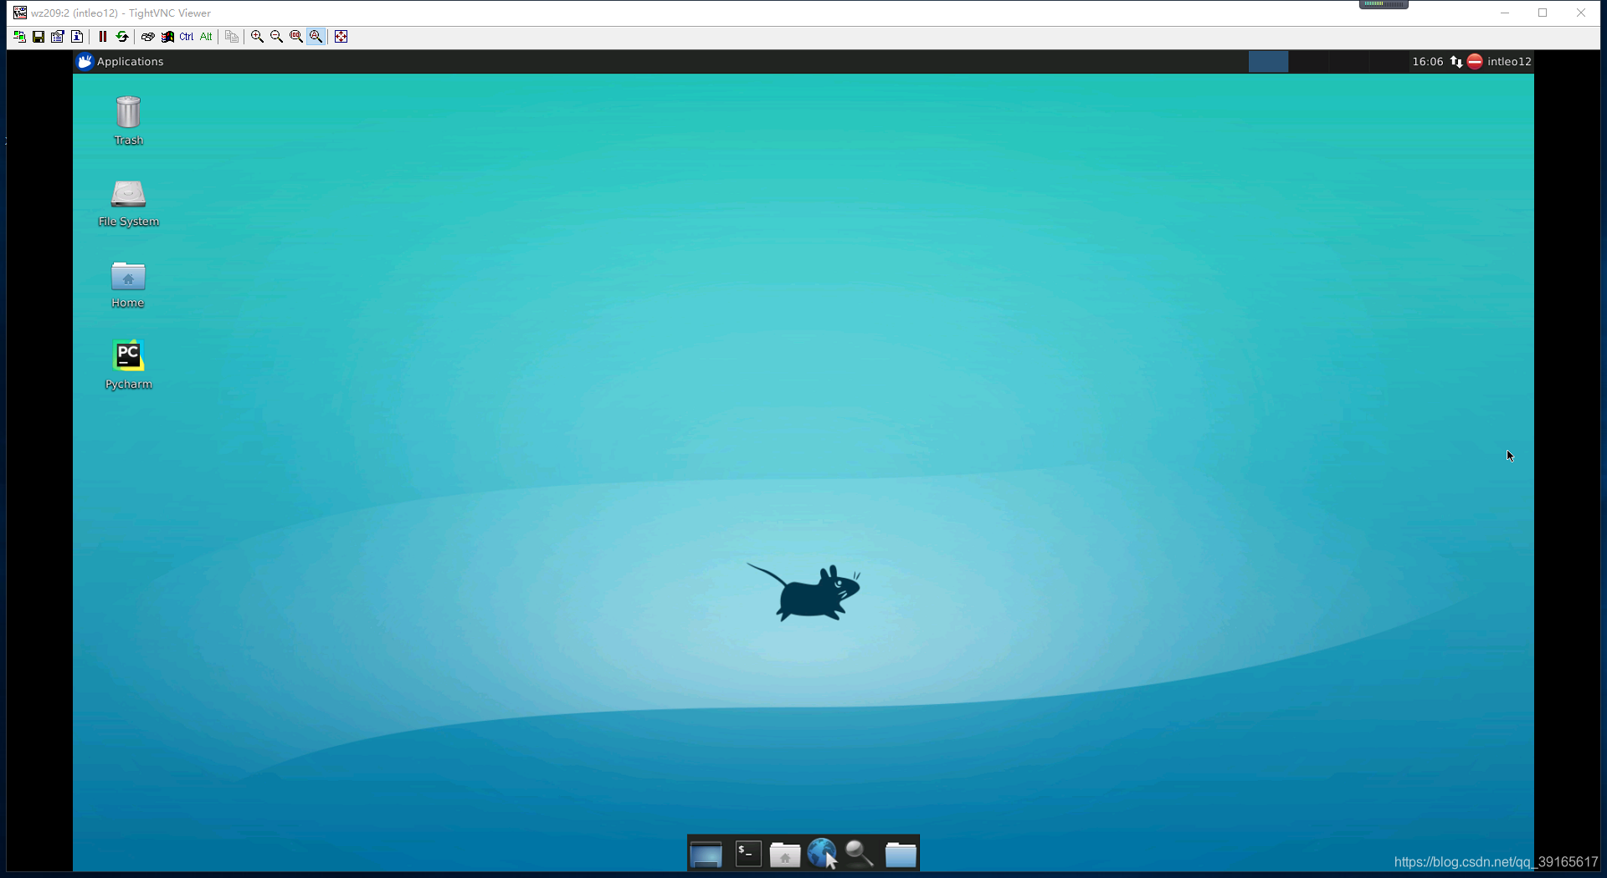Open the Application Finder magnifier in the dock

860,854
